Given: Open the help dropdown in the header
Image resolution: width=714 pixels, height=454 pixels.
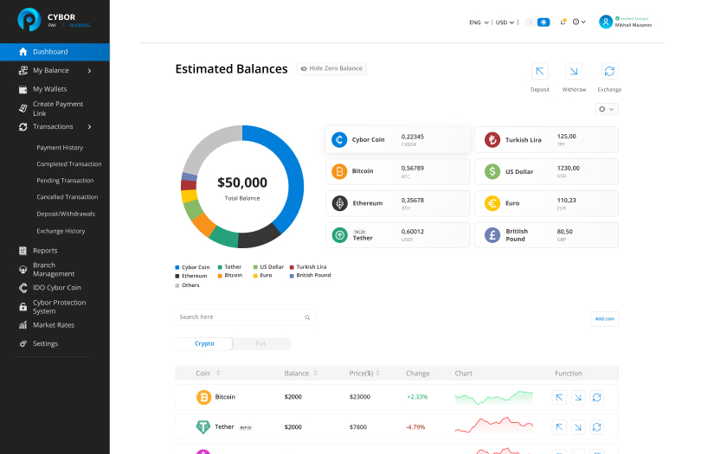Looking at the screenshot, I should click(x=579, y=22).
